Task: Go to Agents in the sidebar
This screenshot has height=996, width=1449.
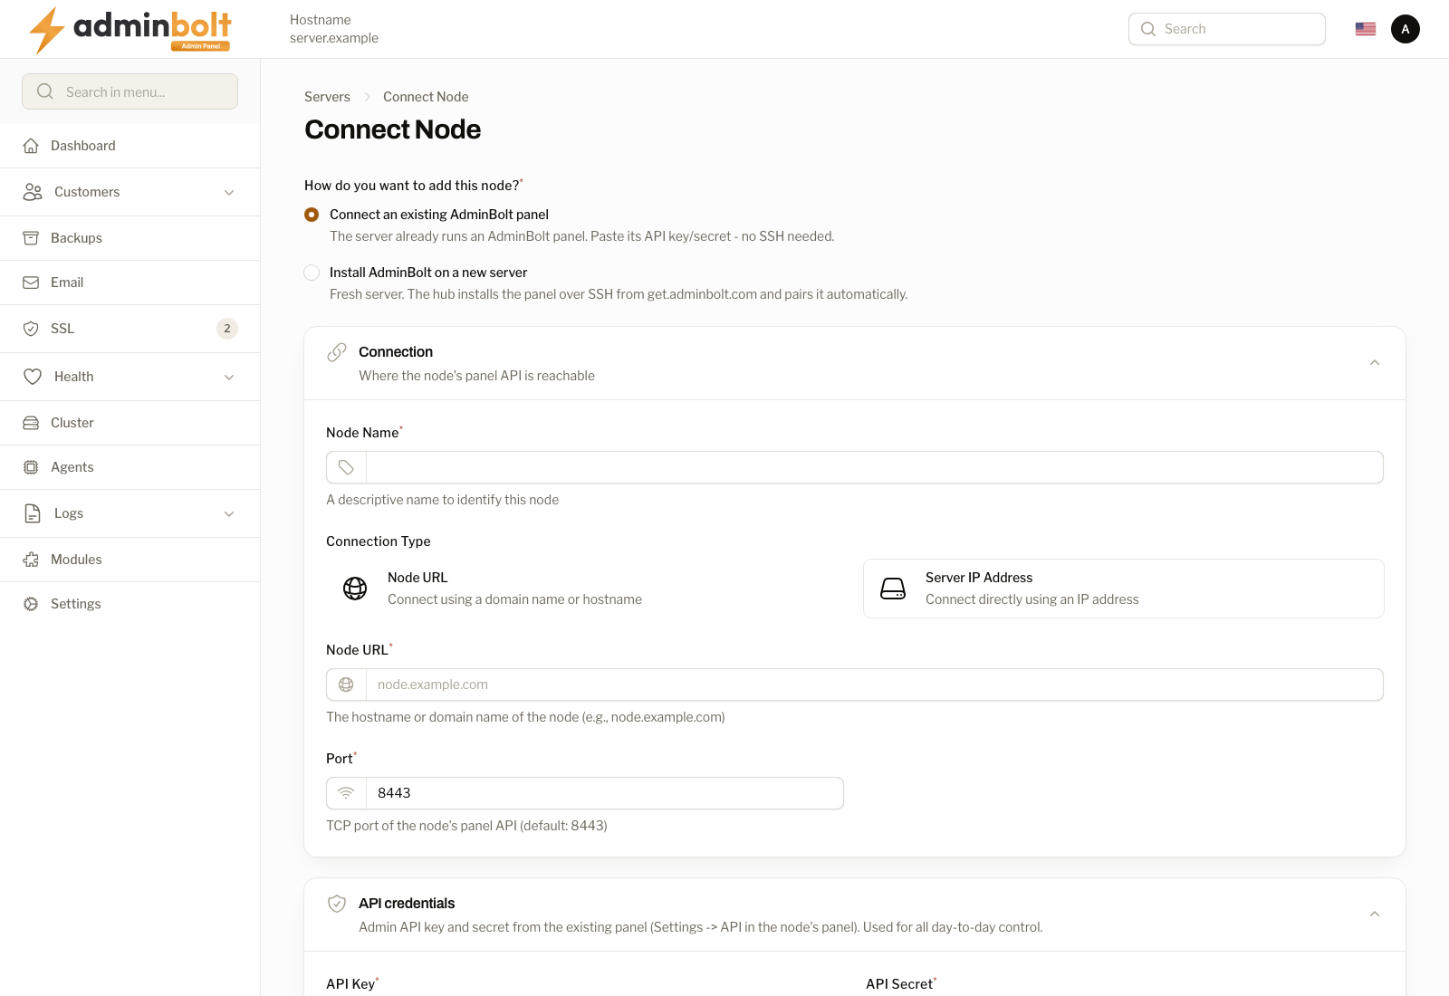Action: [130, 467]
